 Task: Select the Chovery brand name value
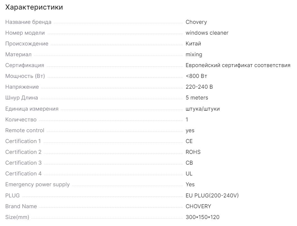(196, 22)
